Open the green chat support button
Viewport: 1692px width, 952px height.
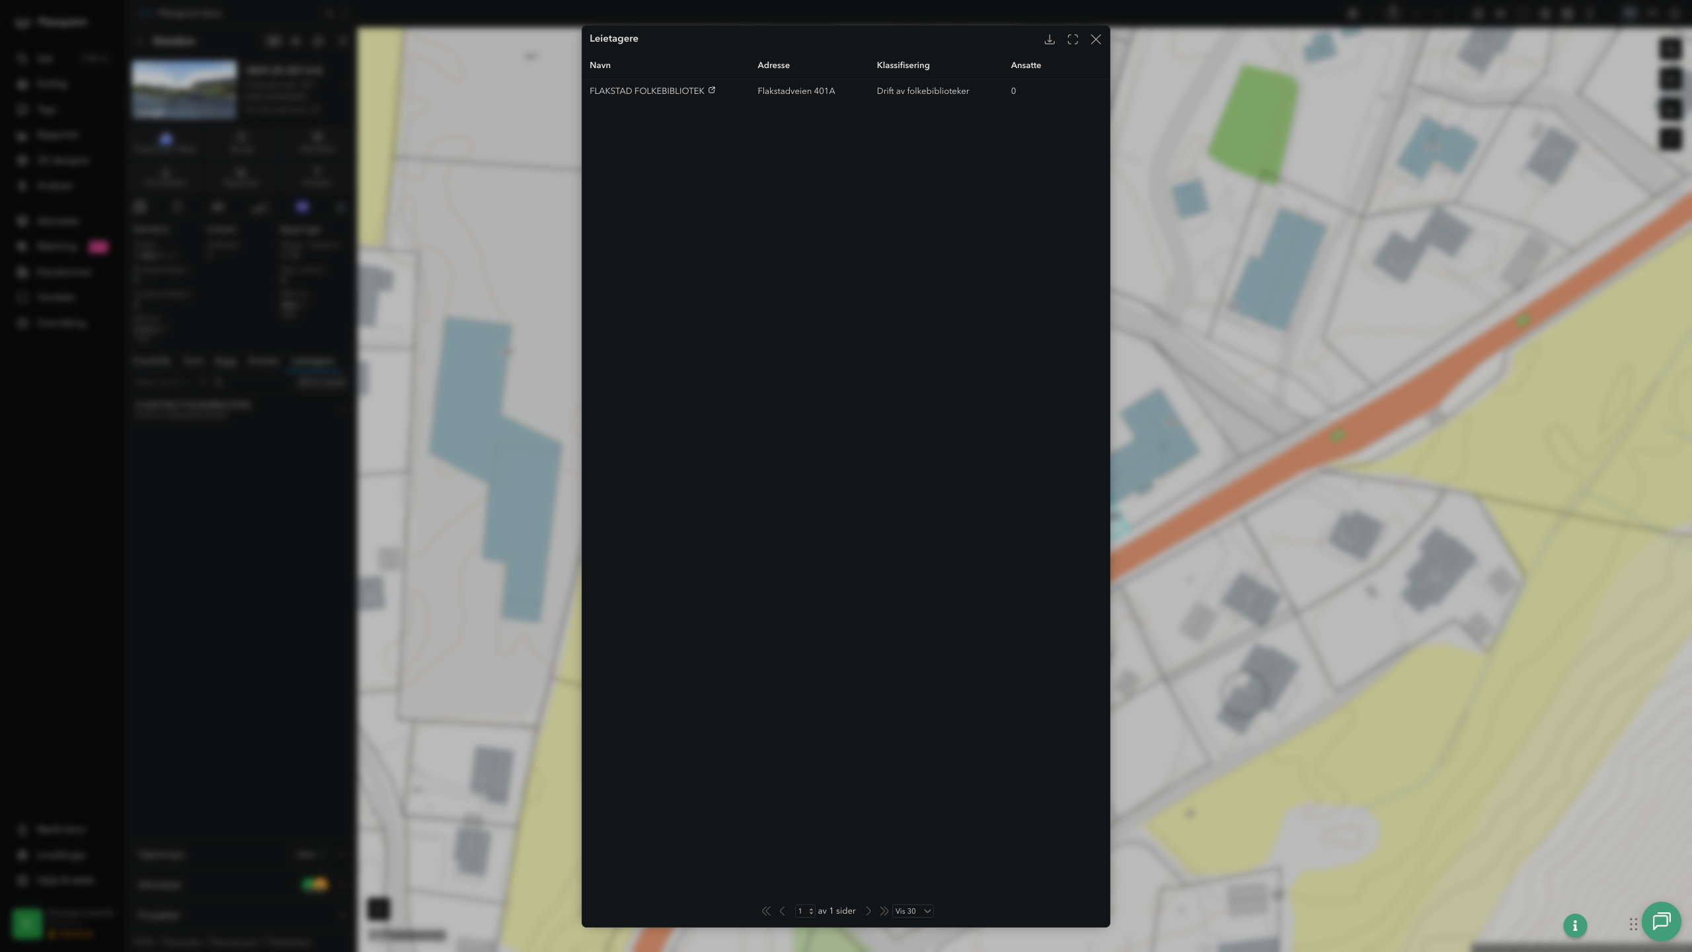pos(1661,922)
